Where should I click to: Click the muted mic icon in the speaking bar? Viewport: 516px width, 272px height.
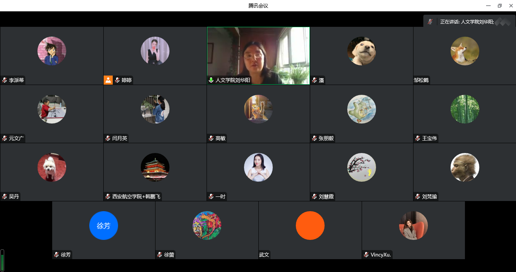tap(430, 22)
